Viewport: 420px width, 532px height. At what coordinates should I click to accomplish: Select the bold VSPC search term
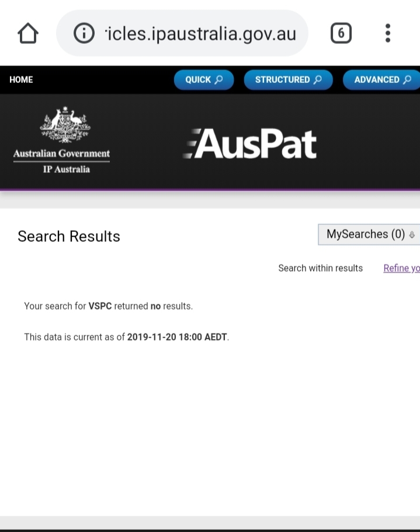pos(100,306)
